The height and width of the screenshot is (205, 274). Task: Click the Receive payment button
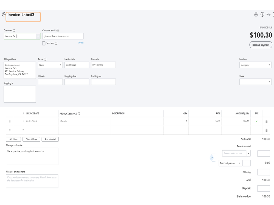coord(261,45)
